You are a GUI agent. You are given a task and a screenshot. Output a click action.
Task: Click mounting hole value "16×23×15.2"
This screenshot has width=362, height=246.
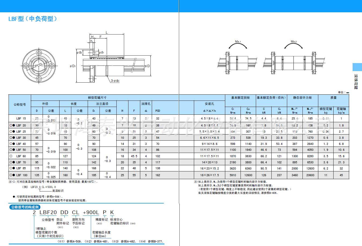[x=209, y=168]
